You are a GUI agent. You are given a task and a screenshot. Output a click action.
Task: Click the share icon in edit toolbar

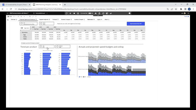21,17
